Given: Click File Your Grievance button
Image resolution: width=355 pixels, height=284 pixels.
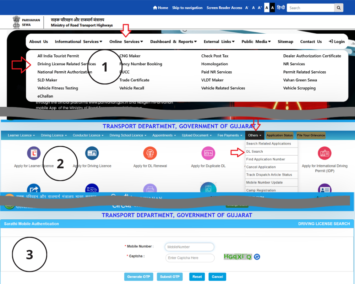Looking at the screenshot, I should coord(311,135).
